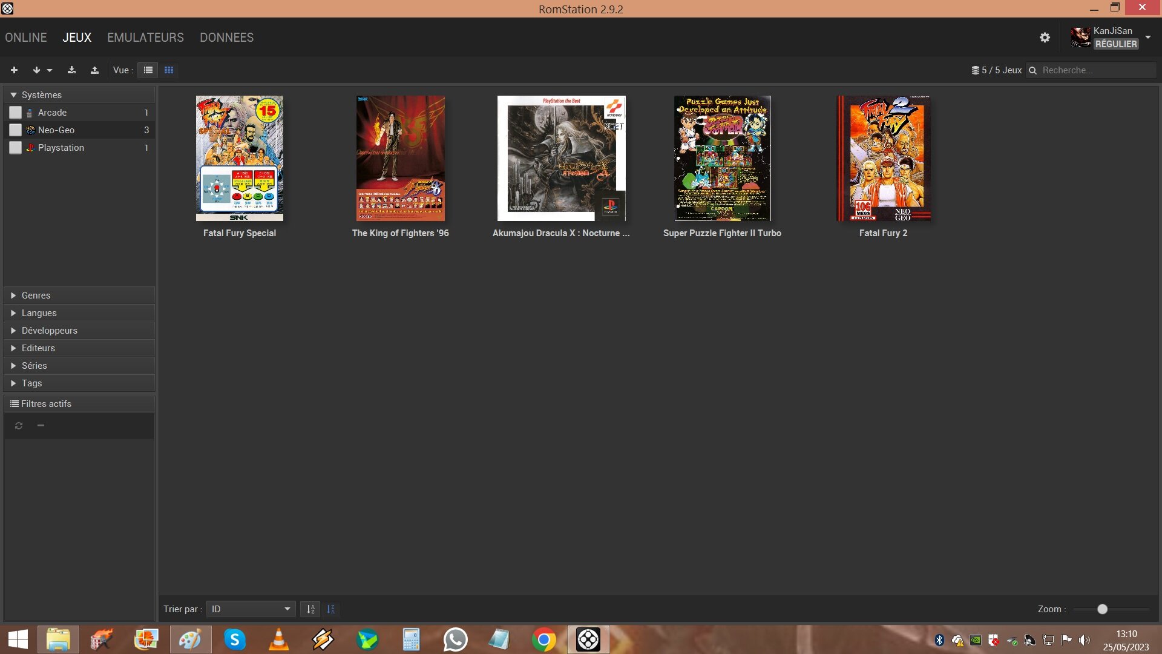Image resolution: width=1162 pixels, height=654 pixels.
Task: Open the Trier par ID dropdown
Action: [x=251, y=609]
